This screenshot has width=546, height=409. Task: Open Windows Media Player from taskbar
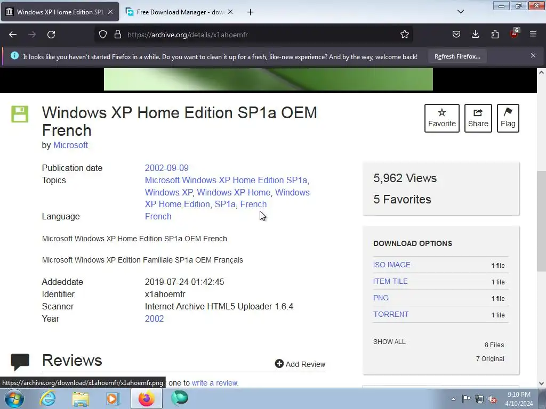[x=113, y=398]
